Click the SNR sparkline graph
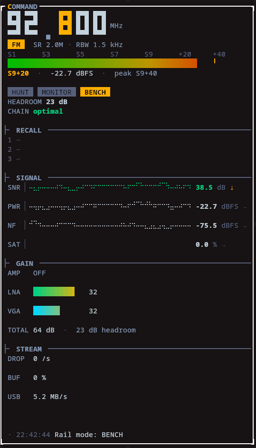The image size is (256, 448). coord(110,187)
